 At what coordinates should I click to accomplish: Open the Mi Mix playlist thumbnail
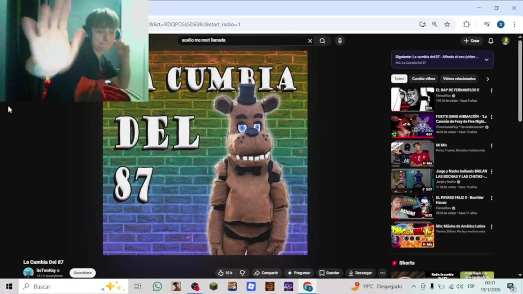(x=413, y=154)
